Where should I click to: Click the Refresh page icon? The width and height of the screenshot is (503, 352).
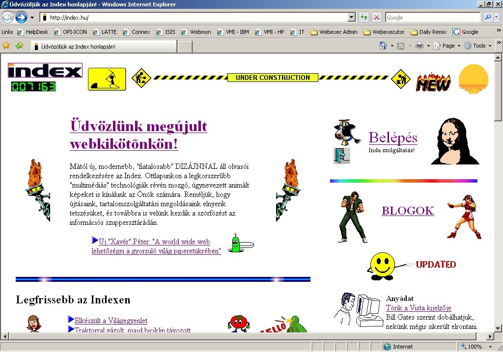pyautogui.click(x=364, y=17)
